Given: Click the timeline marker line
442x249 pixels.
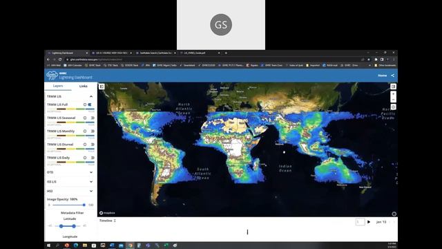Looking at the screenshot, I should click(x=247, y=232).
